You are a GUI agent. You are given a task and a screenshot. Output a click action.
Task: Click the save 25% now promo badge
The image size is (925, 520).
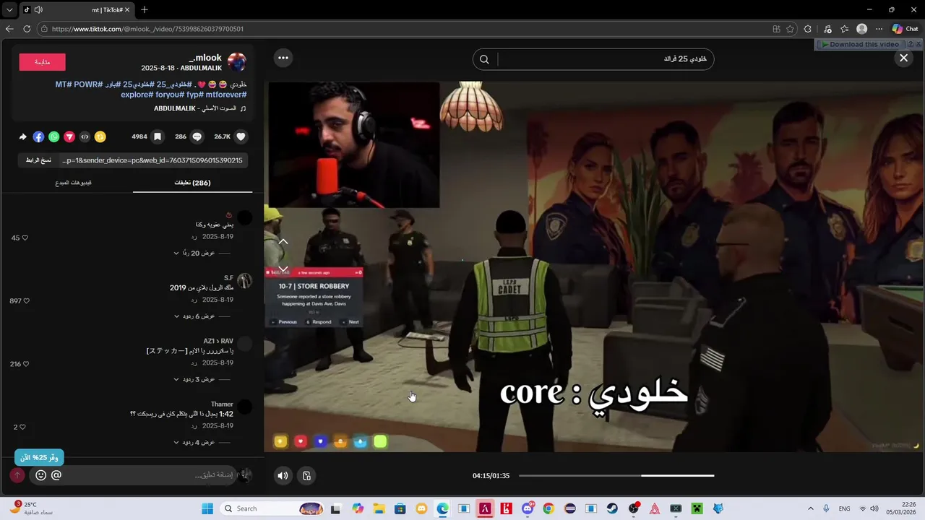pyautogui.click(x=39, y=457)
